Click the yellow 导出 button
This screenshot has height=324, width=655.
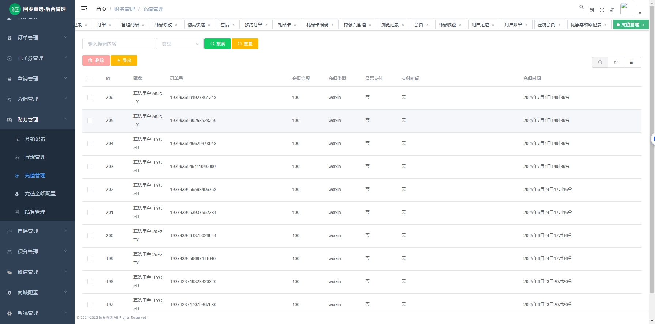pyautogui.click(x=124, y=61)
